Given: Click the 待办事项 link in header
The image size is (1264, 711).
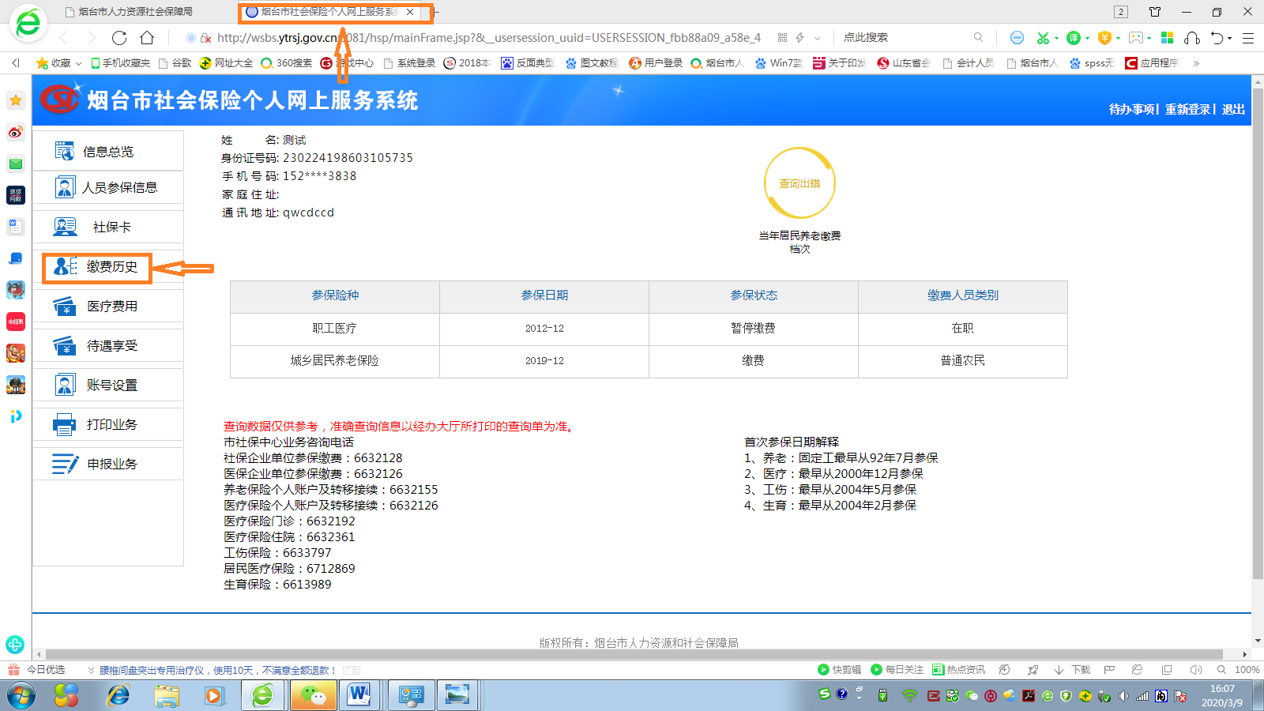Looking at the screenshot, I should click(1131, 109).
